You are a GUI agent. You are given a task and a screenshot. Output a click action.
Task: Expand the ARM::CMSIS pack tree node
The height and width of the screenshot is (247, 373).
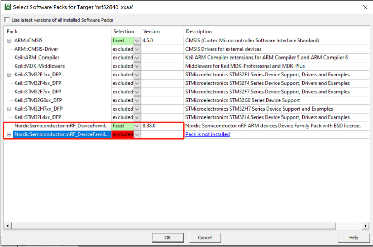9,41
